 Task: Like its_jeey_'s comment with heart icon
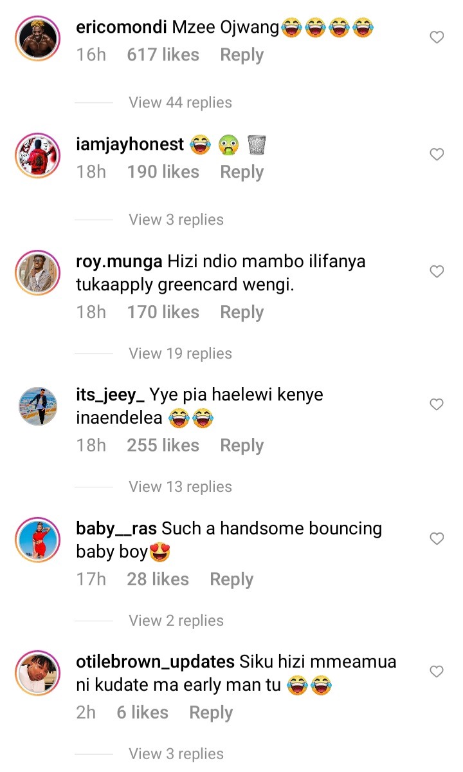pyautogui.click(x=437, y=405)
